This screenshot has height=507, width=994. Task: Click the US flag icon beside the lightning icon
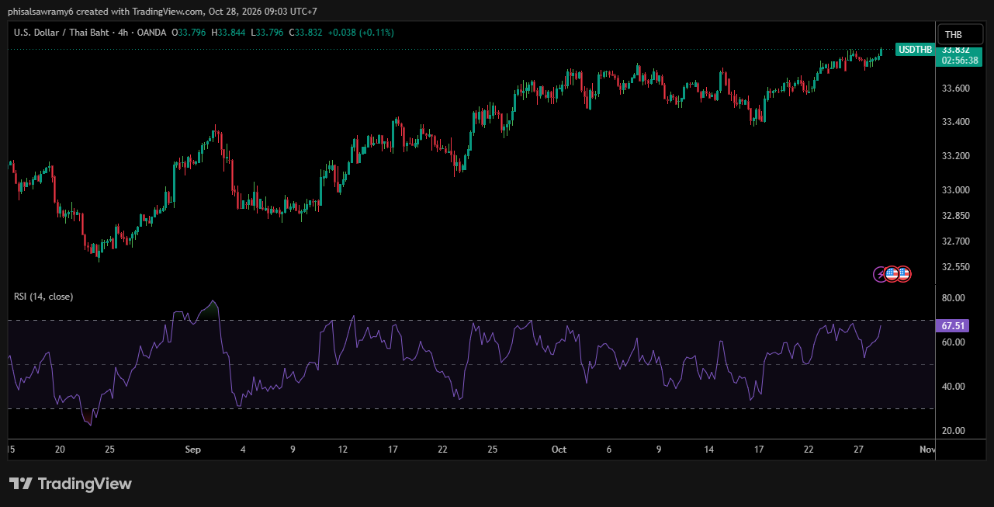pyautogui.click(x=892, y=273)
